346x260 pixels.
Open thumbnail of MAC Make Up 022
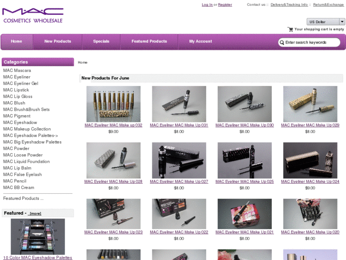(179, 214)
